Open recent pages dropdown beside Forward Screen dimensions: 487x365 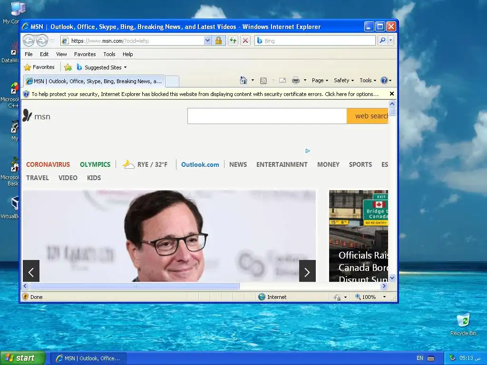[x=52, y=41]
